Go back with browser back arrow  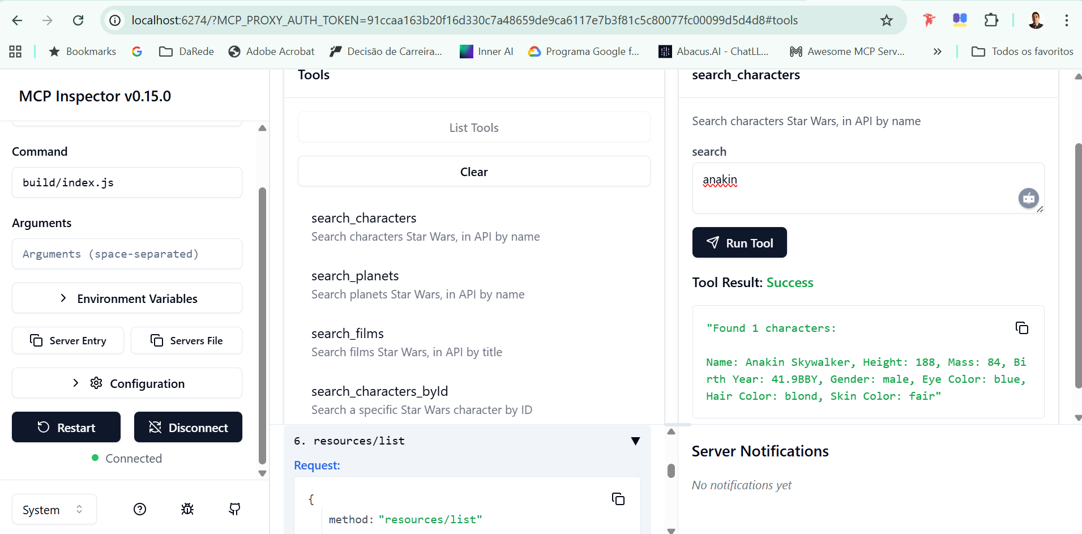pyautogui.click(x=17, y=20)
